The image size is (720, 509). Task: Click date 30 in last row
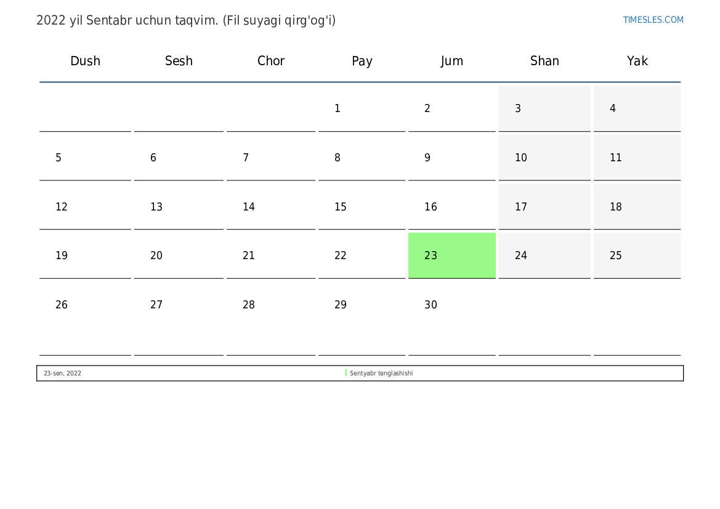coord(452,319)
